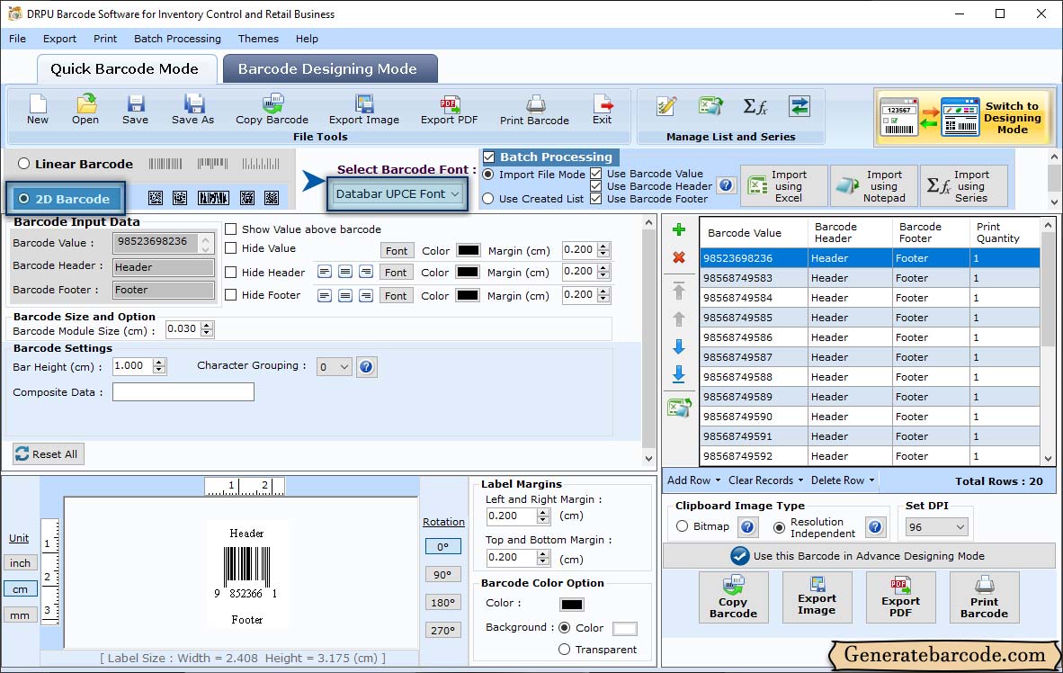Switch unit to inch

pos(21,563)
